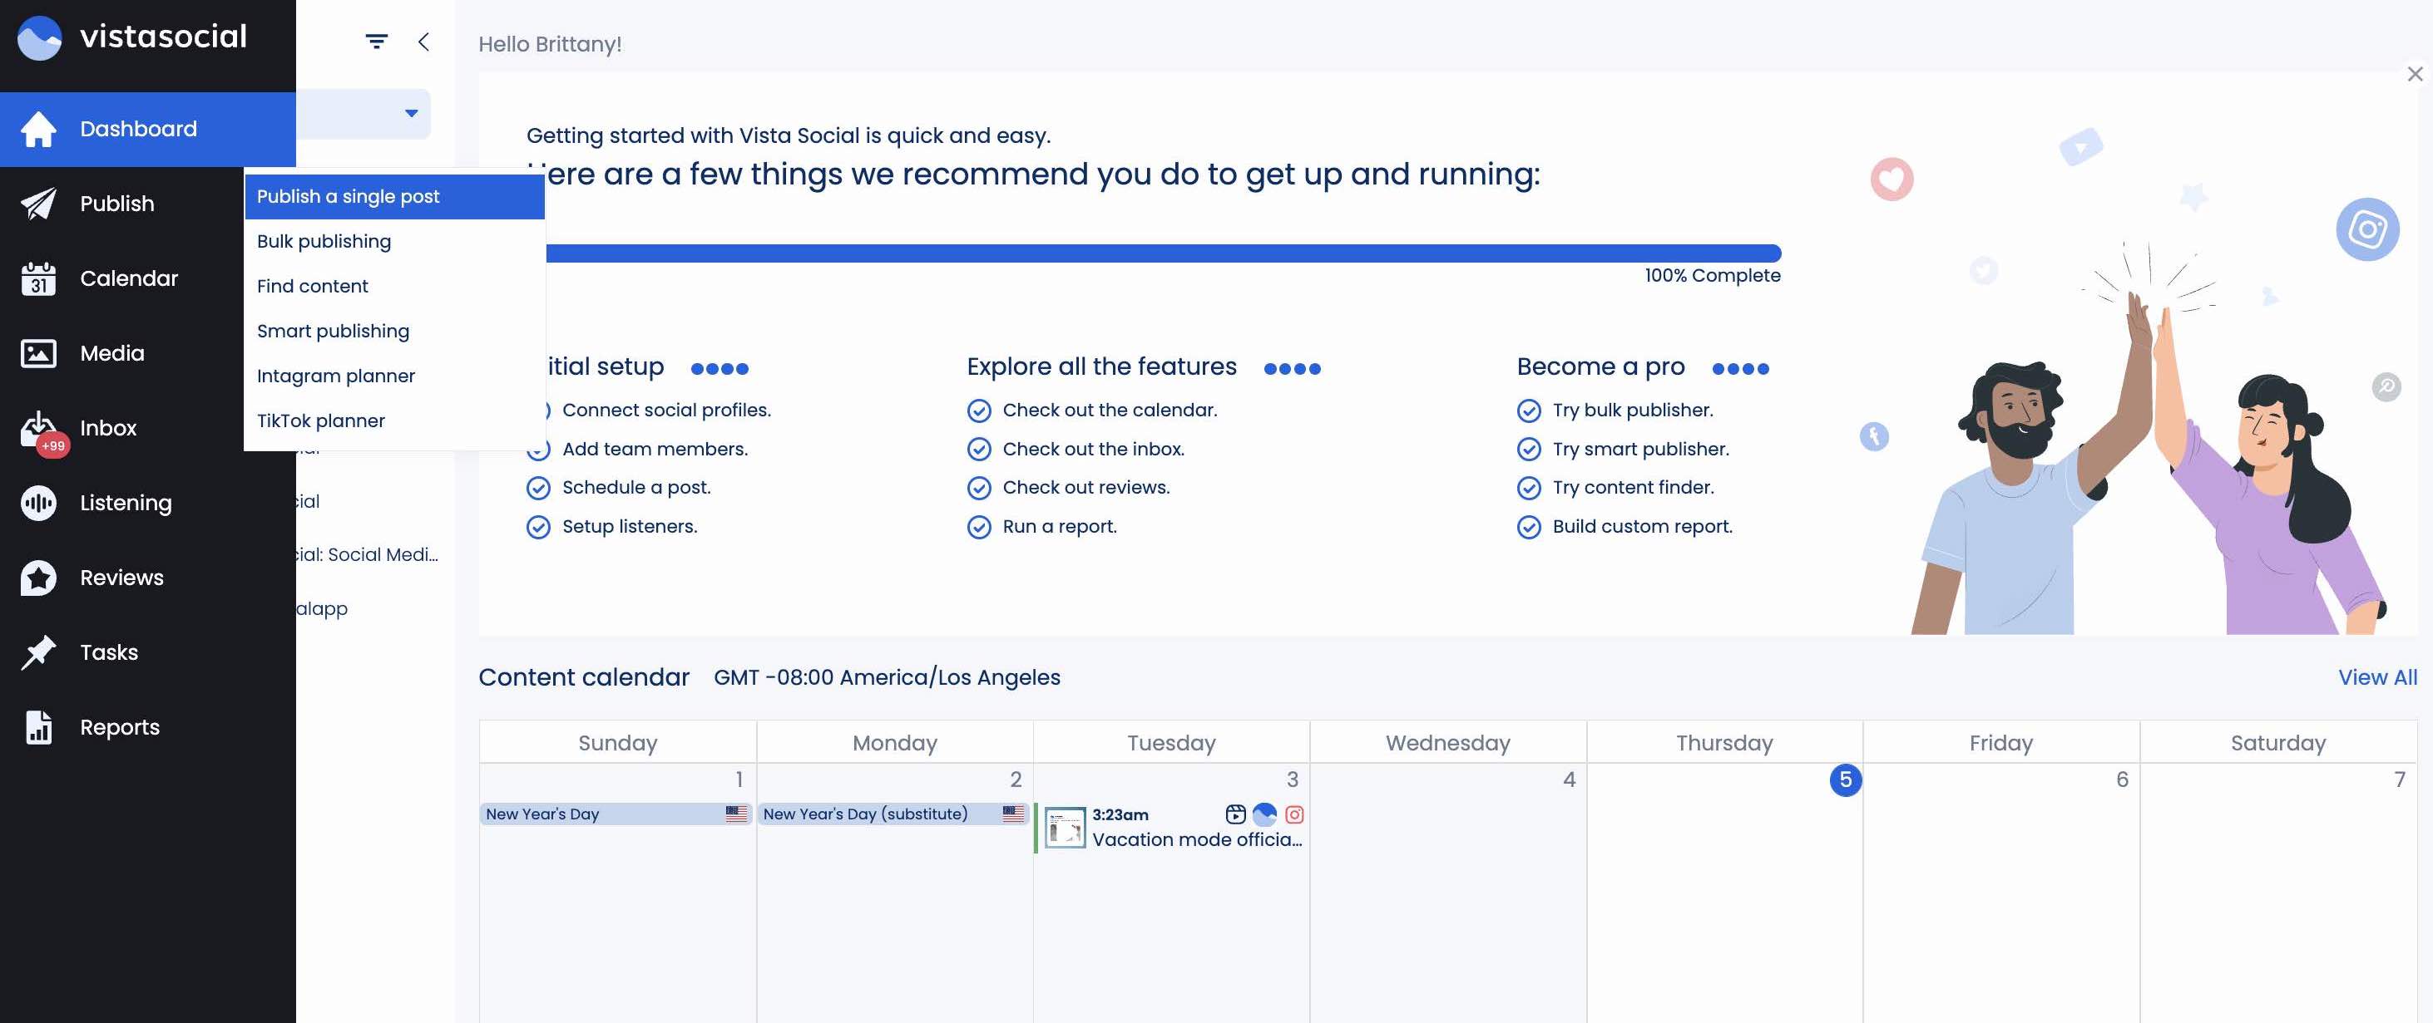The image size is (2433, 1023).
Task: Click the filter icon above profile list
Action: tap(376, 42)
